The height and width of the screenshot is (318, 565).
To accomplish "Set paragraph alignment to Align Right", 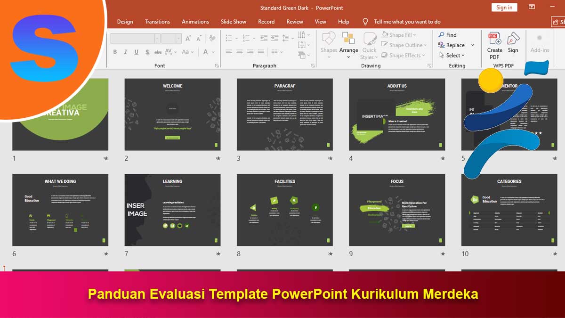I will pos(250,52).
